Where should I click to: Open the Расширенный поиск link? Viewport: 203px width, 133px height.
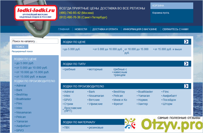[x=22, y=51]
